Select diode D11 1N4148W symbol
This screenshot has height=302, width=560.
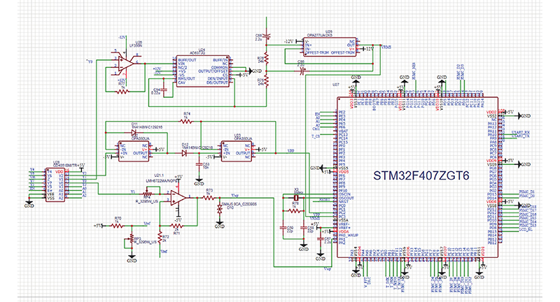[x=134, y=133]
